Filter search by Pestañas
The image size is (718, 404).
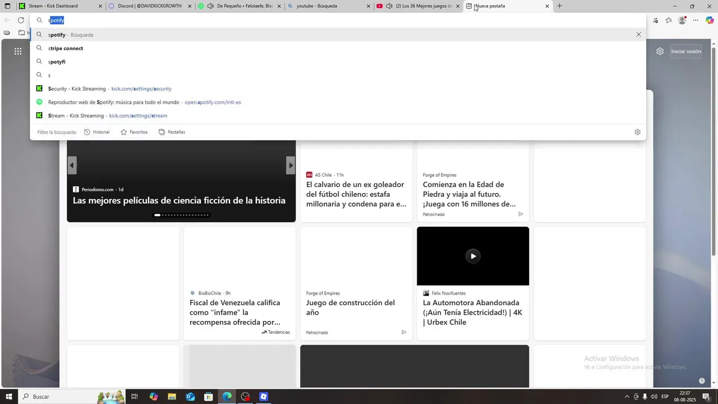[x=172, y=132]
